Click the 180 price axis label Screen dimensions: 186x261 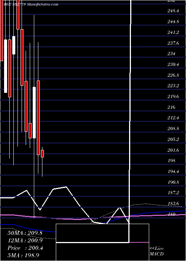point(171,214)
